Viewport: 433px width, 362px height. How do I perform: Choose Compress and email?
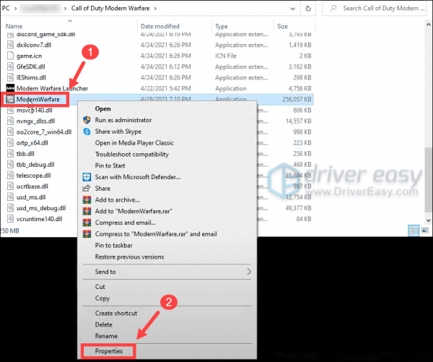(125, 223)
